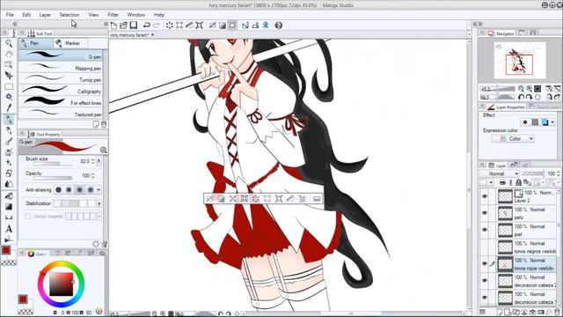
Task: Click the Brush size slider
Action: pos(53,164)
